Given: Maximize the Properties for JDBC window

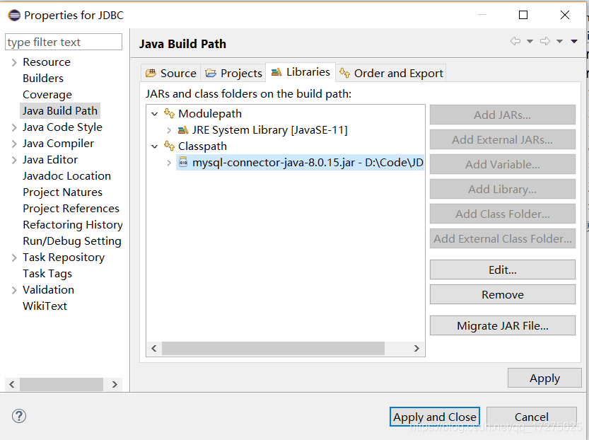Looking at the screenshot, I should 523,15.
